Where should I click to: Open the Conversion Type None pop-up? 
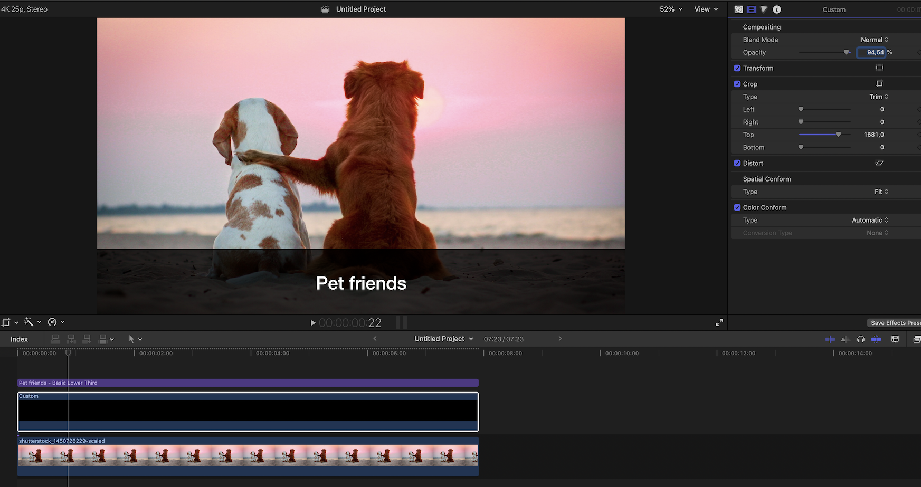(877, 233)
